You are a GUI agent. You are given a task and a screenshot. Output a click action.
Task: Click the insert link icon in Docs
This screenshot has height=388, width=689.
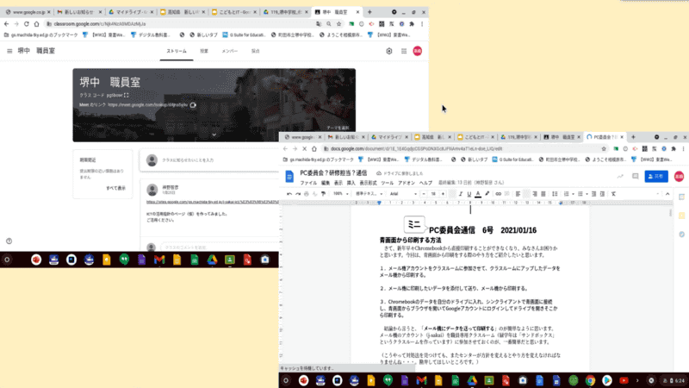point(499,194)
